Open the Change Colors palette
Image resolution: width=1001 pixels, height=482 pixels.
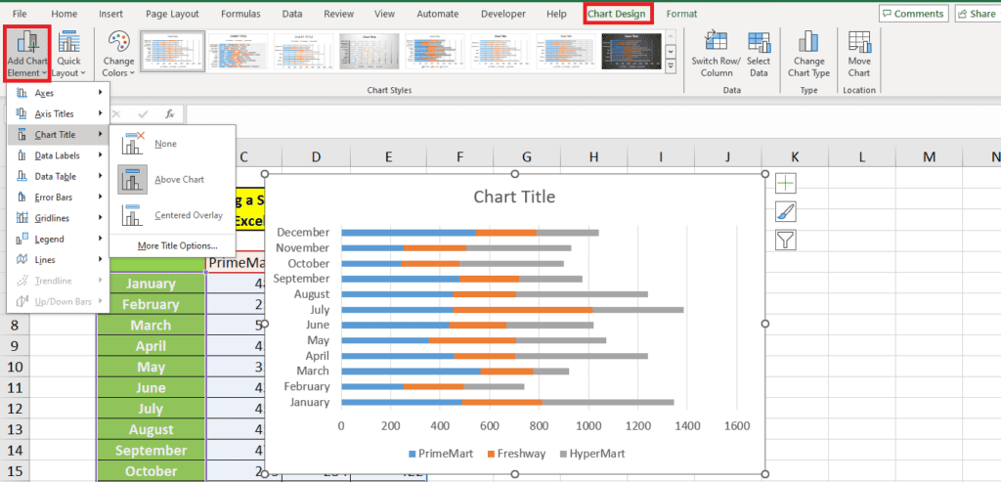pyautogui.click(x=118, y=54)
